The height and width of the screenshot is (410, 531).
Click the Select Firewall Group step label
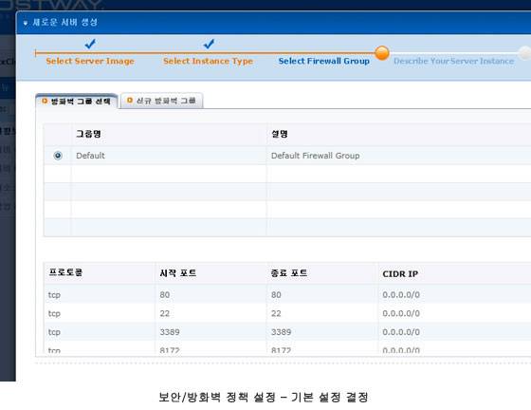[324, 61]
